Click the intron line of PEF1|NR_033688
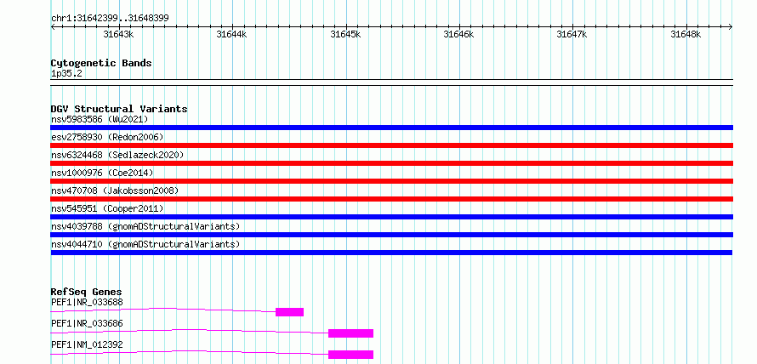Screen dimensions: 757x364 [163, 309]
